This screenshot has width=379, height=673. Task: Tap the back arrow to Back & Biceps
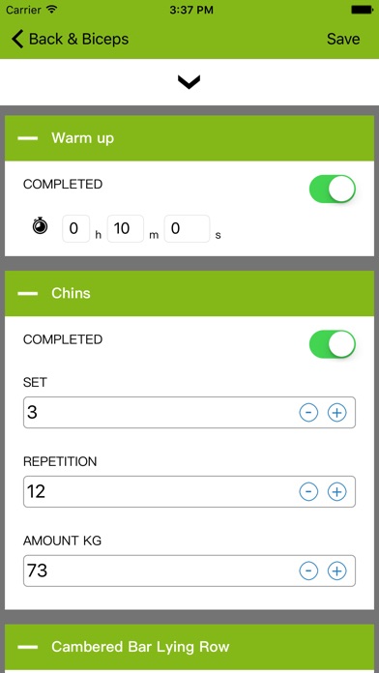click(x=17, y=39)
